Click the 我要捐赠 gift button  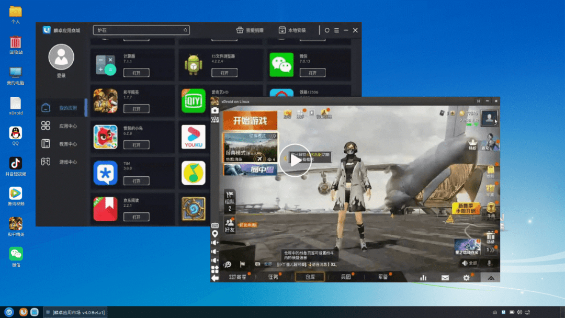point(250,30)
